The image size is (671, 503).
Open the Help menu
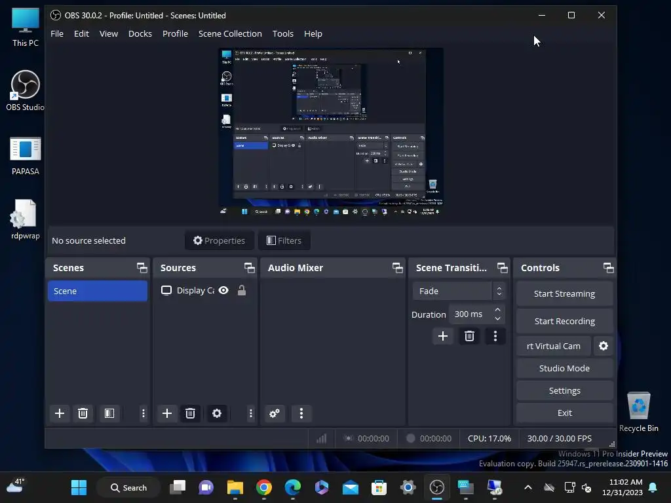tap(313, 34)
